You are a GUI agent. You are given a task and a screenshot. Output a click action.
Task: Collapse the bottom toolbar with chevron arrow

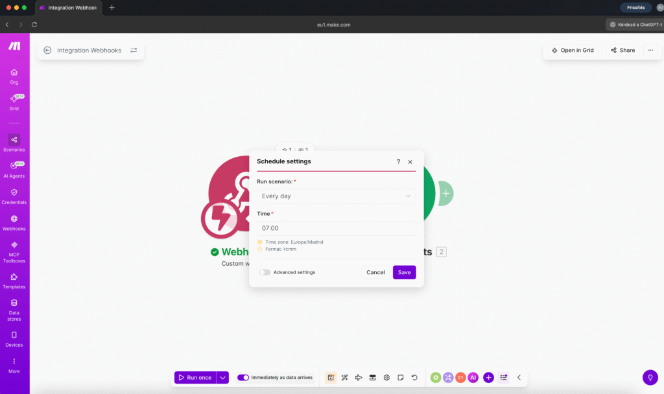tap(519, 377)
